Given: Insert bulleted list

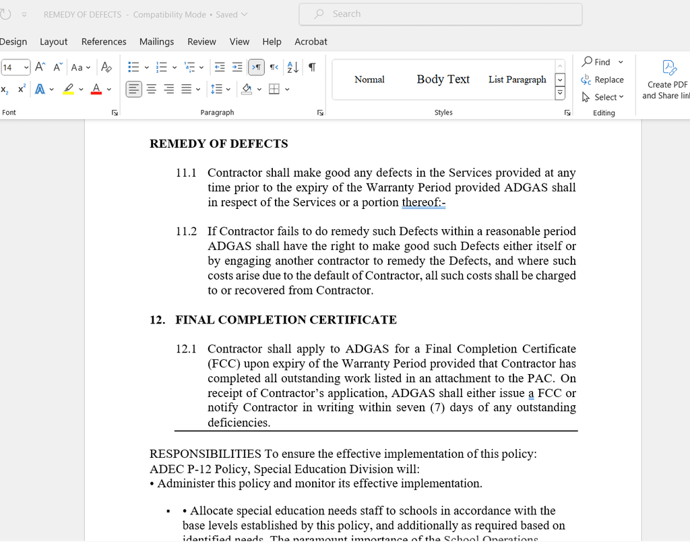Looking at the screenshot, I should [x=133, y=67].
